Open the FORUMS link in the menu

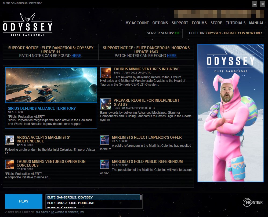pos(199,23)
